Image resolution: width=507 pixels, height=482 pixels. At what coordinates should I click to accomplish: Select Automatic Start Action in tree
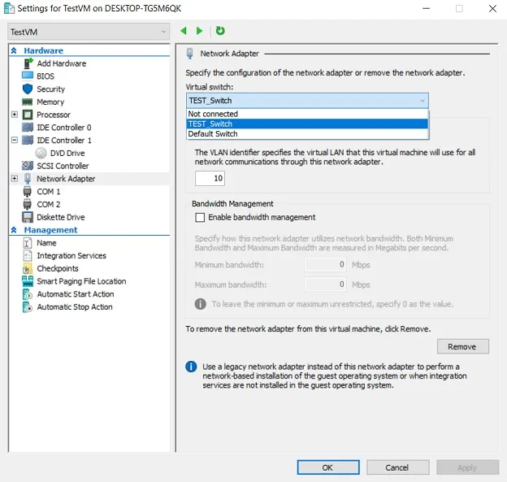tap(75, 294)
